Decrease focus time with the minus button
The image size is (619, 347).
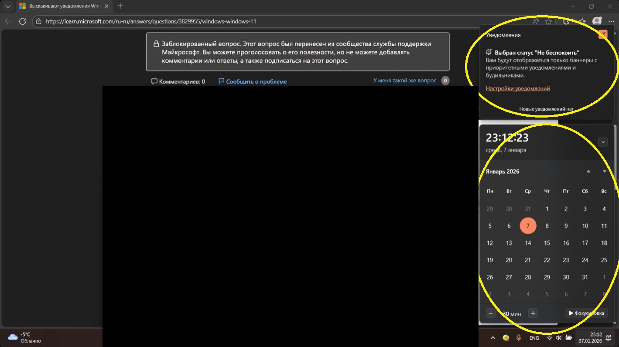[491, 313]
